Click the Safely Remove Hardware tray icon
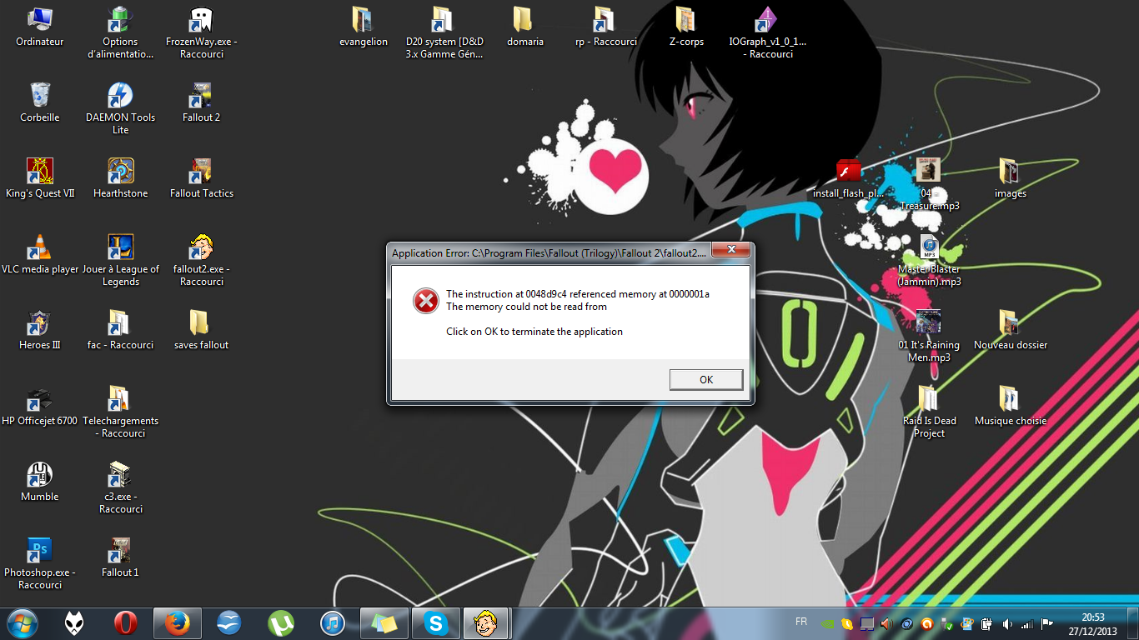 pos(946,624)
